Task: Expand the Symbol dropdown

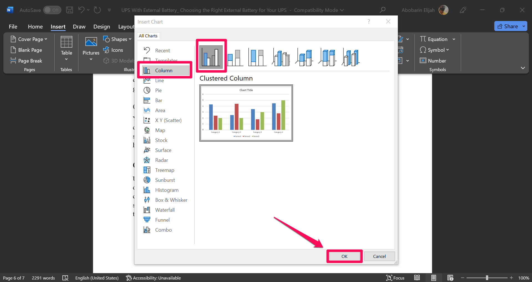Action: coord(447,50)
